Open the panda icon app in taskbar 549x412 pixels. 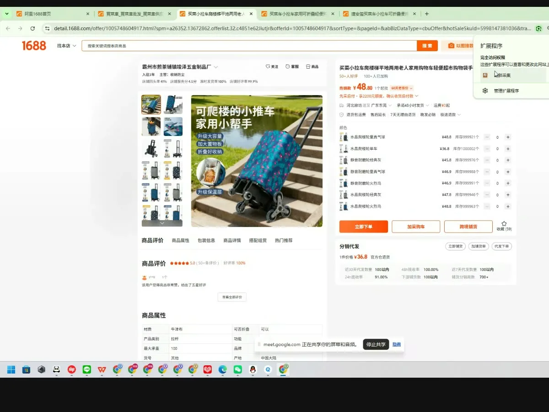click(x=56, y=369)
